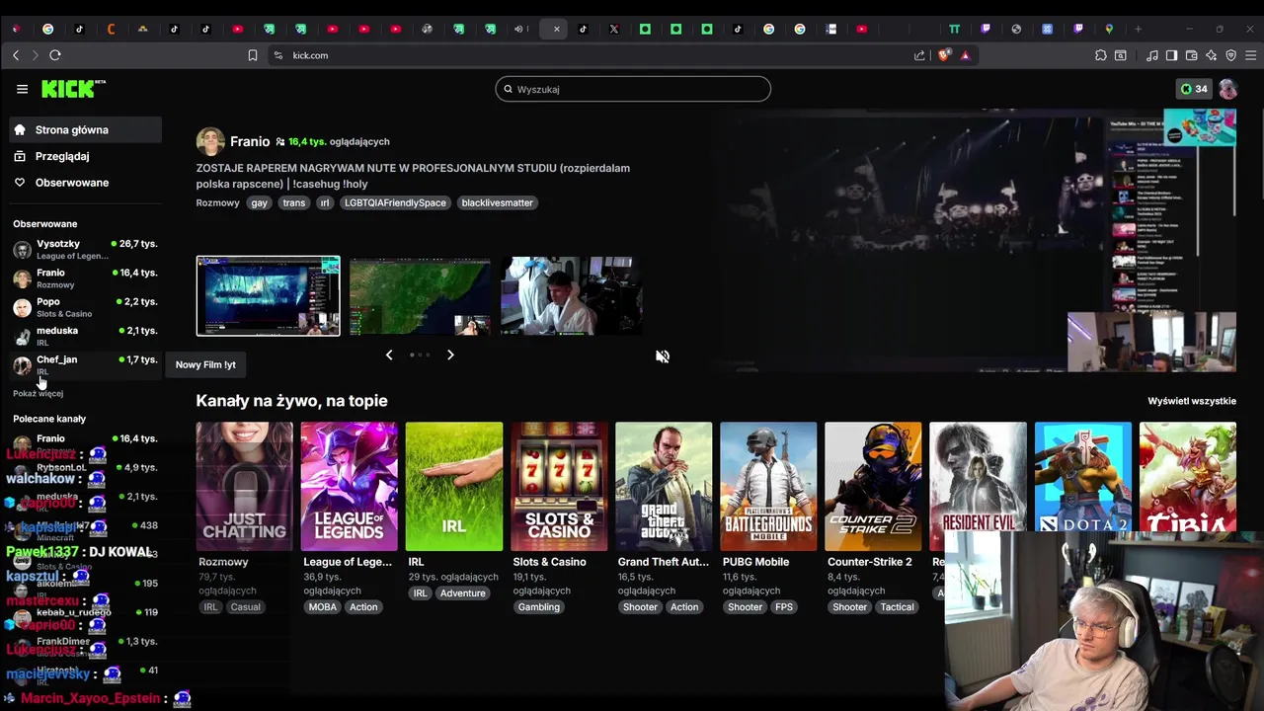Viewport: 1264px width, 711px height.
Task: Open the Przeglądaj browse page
Action: (x=86, y=156)
